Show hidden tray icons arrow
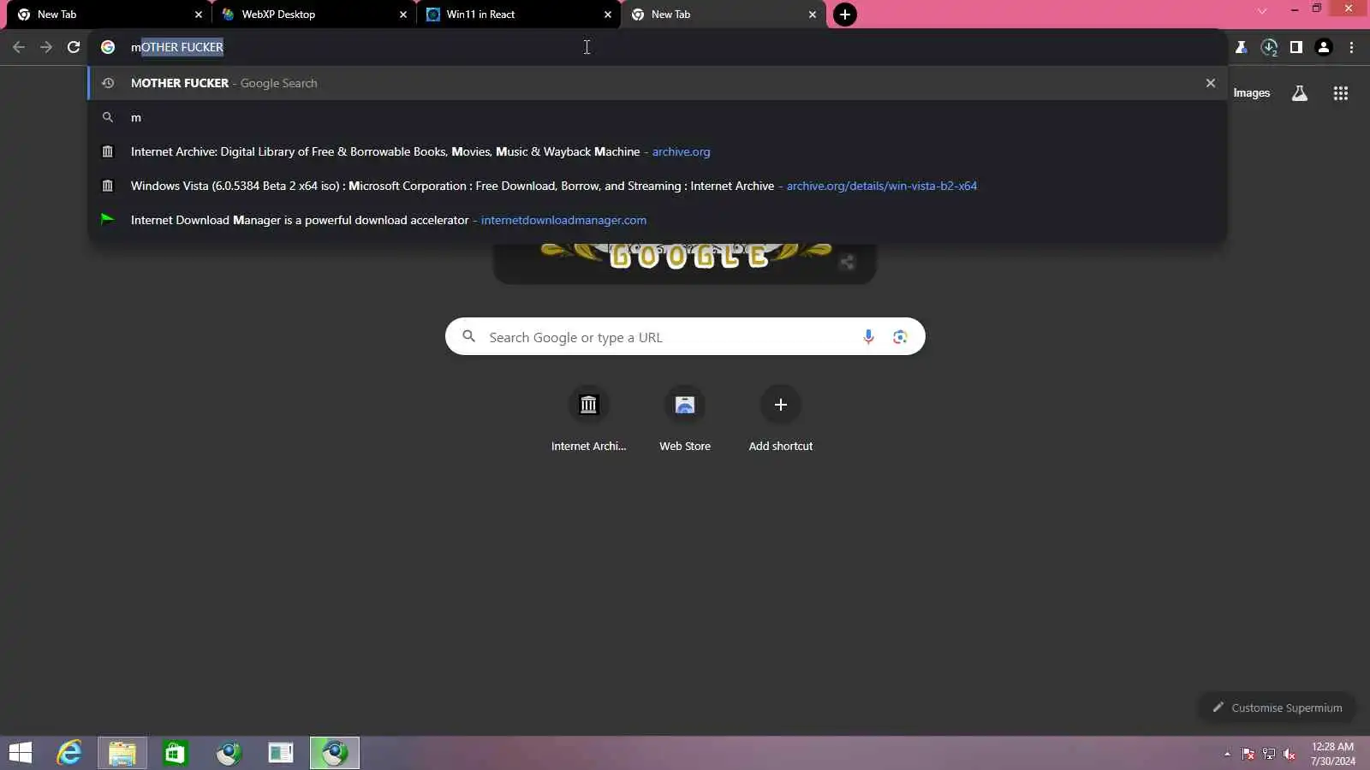 pyautogui.click(x=1227, y=754)
